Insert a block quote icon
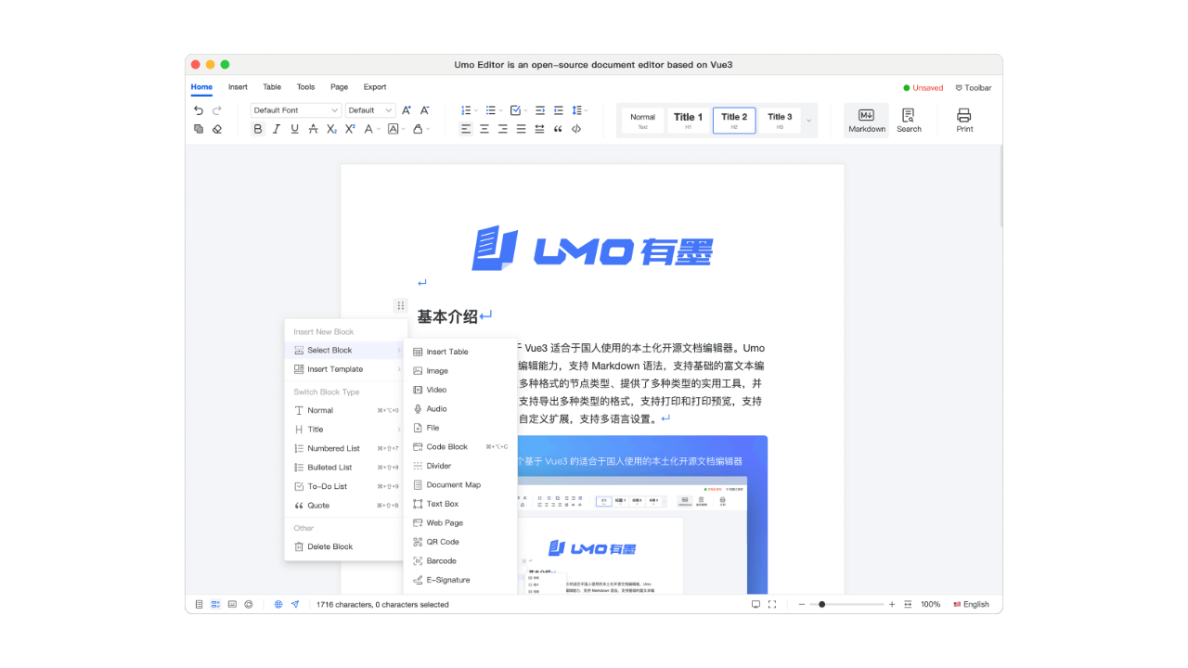 558,129
